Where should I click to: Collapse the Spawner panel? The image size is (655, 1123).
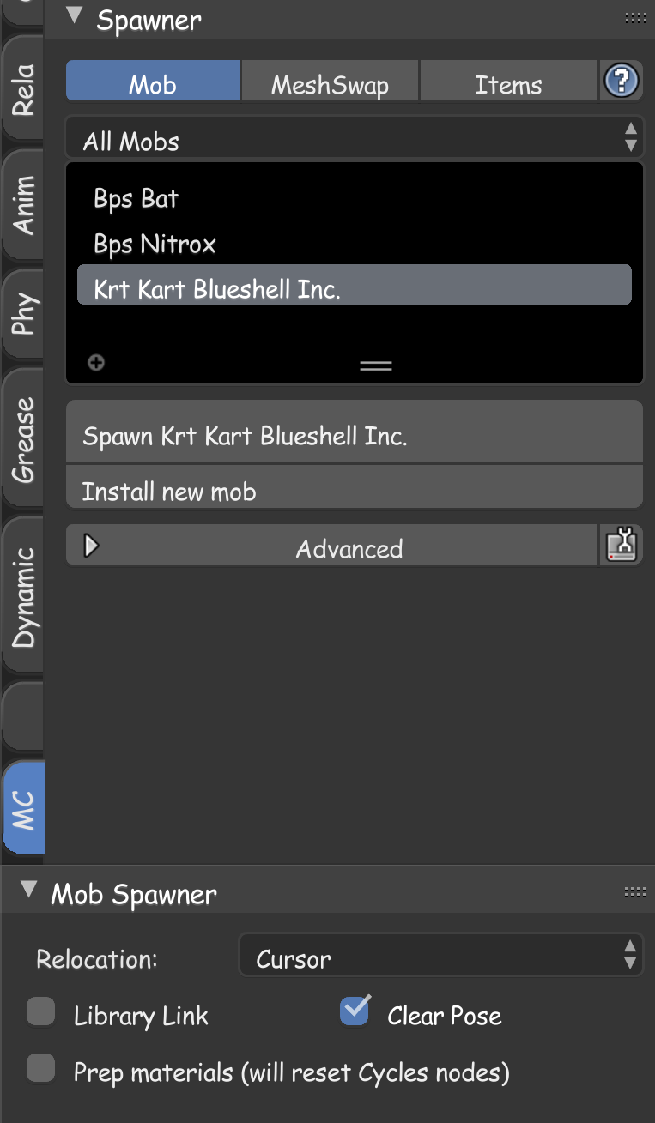tap(73, 15)
